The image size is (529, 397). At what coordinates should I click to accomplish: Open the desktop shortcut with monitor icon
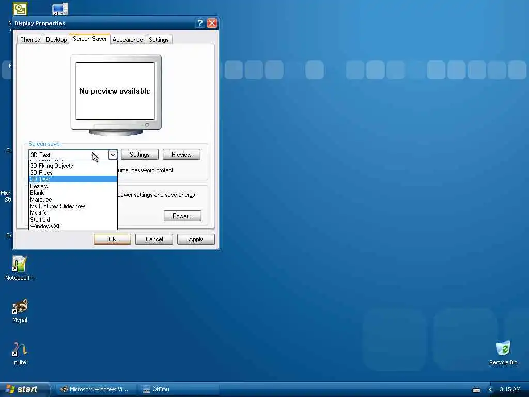point(60,9)
